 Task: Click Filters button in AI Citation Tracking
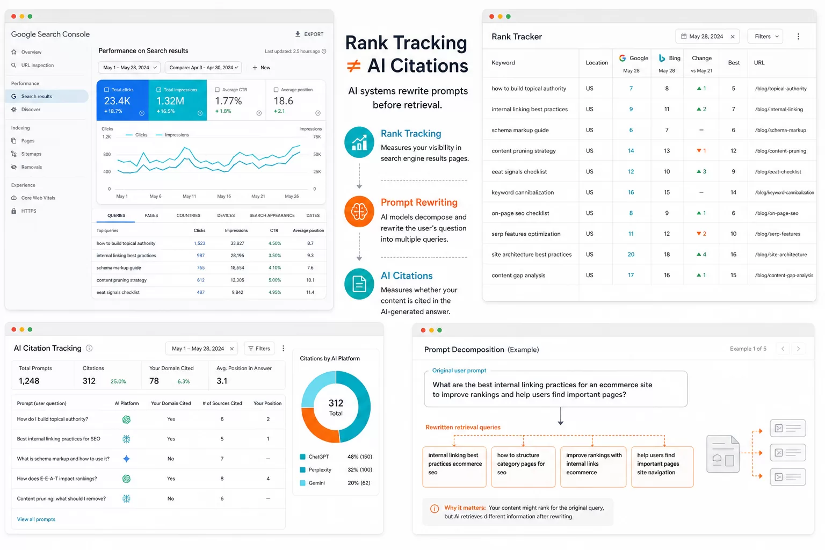coord(259,349)
